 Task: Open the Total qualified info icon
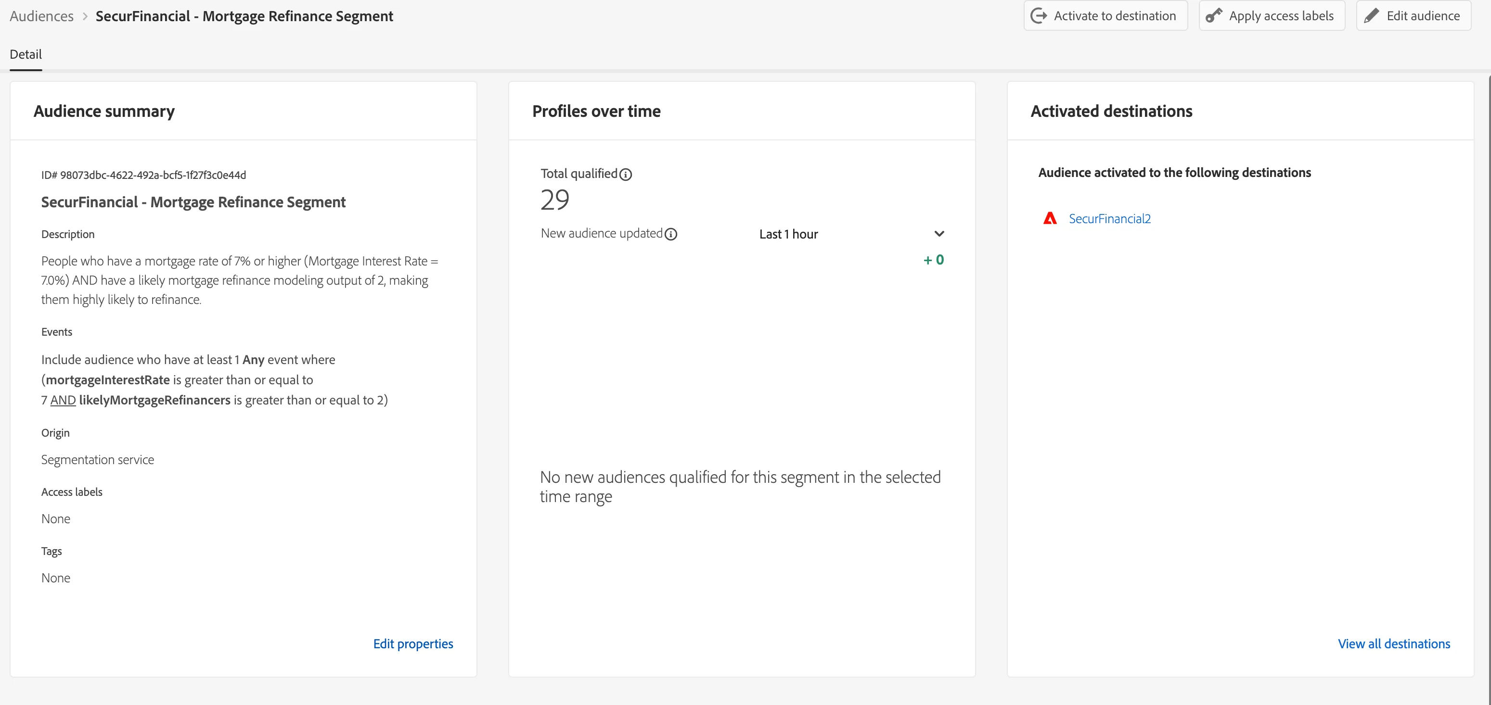[626, 174]
